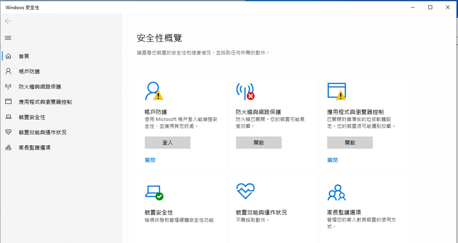Click the family options icon in sidebar
The height and width of the screenshot is (243, 458).
tap(8, 148)
